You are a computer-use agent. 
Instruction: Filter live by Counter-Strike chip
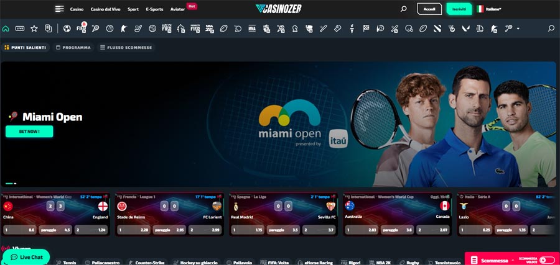(x=147, y=263)
